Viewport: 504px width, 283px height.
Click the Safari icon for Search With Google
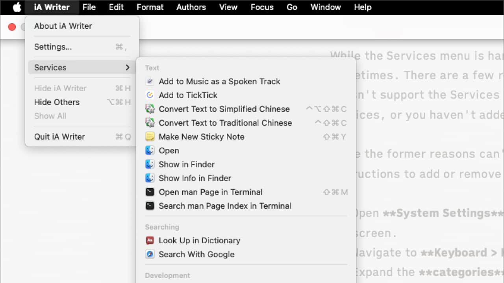[150, 254]
